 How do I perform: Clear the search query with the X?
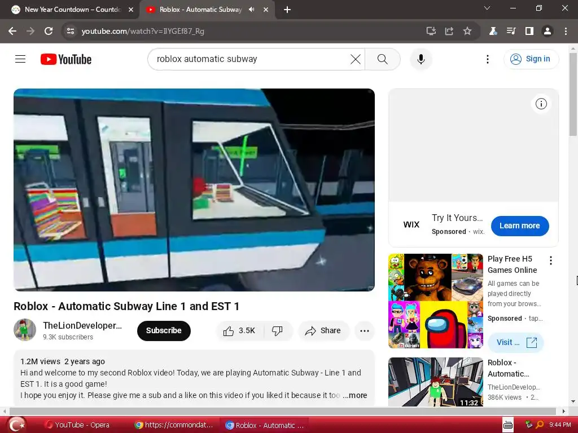click(x=356, y=59)
